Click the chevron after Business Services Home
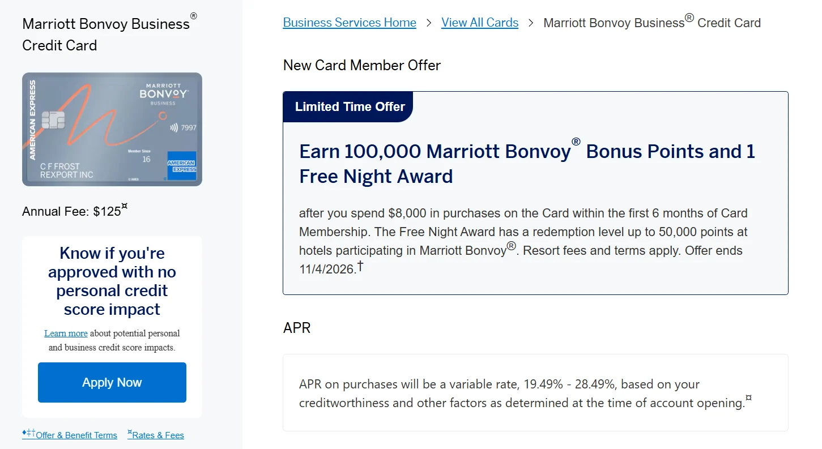This screenshot has height=449, width=822. 429,23
